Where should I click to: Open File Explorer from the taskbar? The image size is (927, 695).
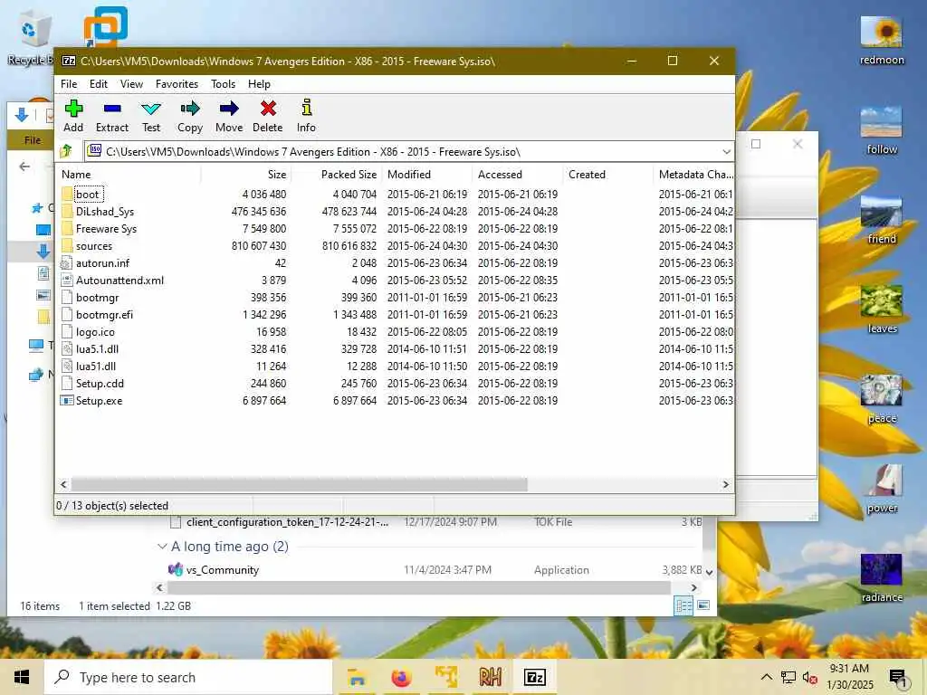click(357, 677)
